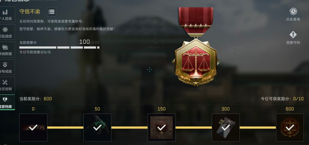The image size is (309, 145).
Task: Click the 今日可获奖励分 0/10 label
Action: coord(282,99)
